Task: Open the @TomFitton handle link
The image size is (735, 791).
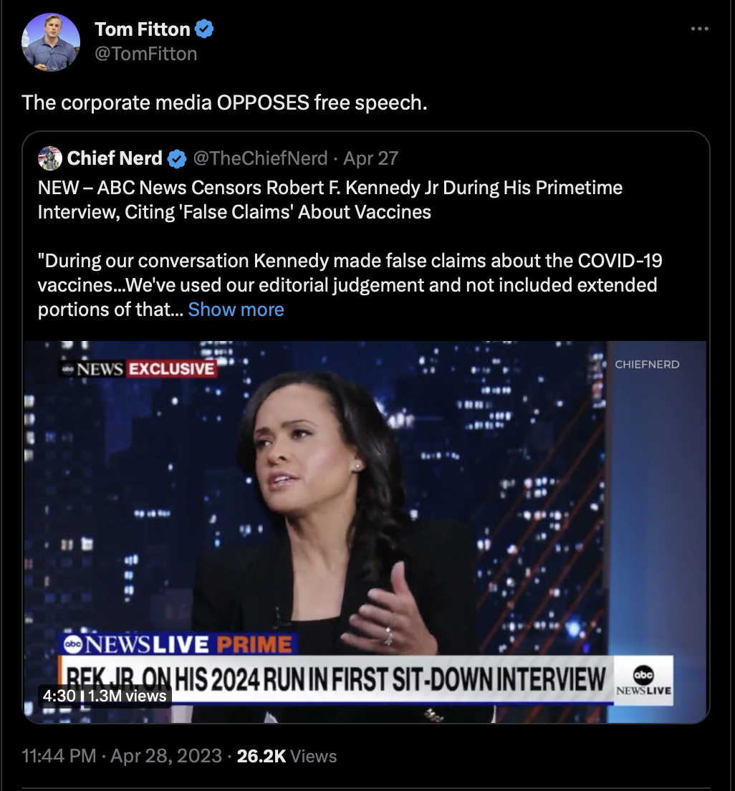Action: (146, 54)
